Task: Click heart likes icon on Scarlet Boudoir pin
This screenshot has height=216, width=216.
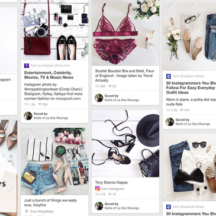Action: 110,86
